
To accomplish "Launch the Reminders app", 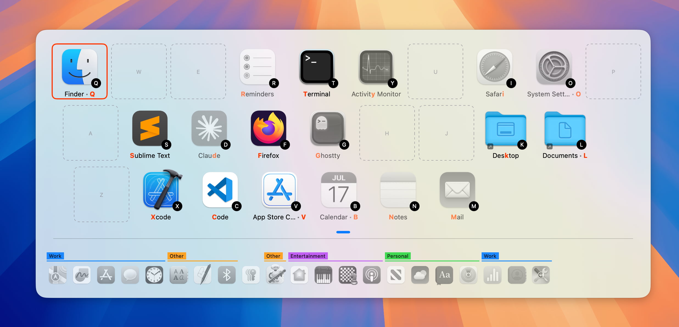I will click(258, 67).
